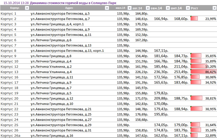The image size is (217, 138).
Task: Select the cell Корпус 18
Action: click(9, 88)
